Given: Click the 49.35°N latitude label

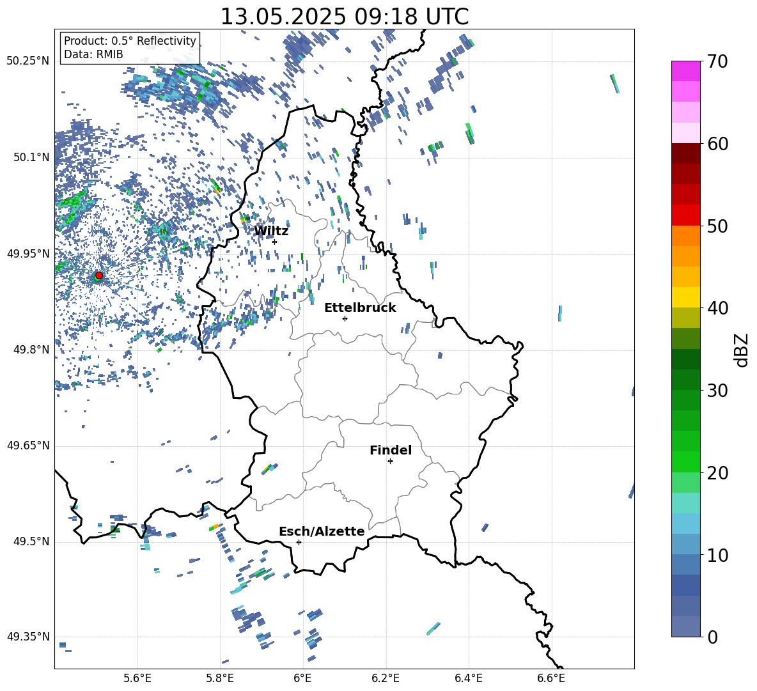Looking at the screenshot, I should pos(28,637).
